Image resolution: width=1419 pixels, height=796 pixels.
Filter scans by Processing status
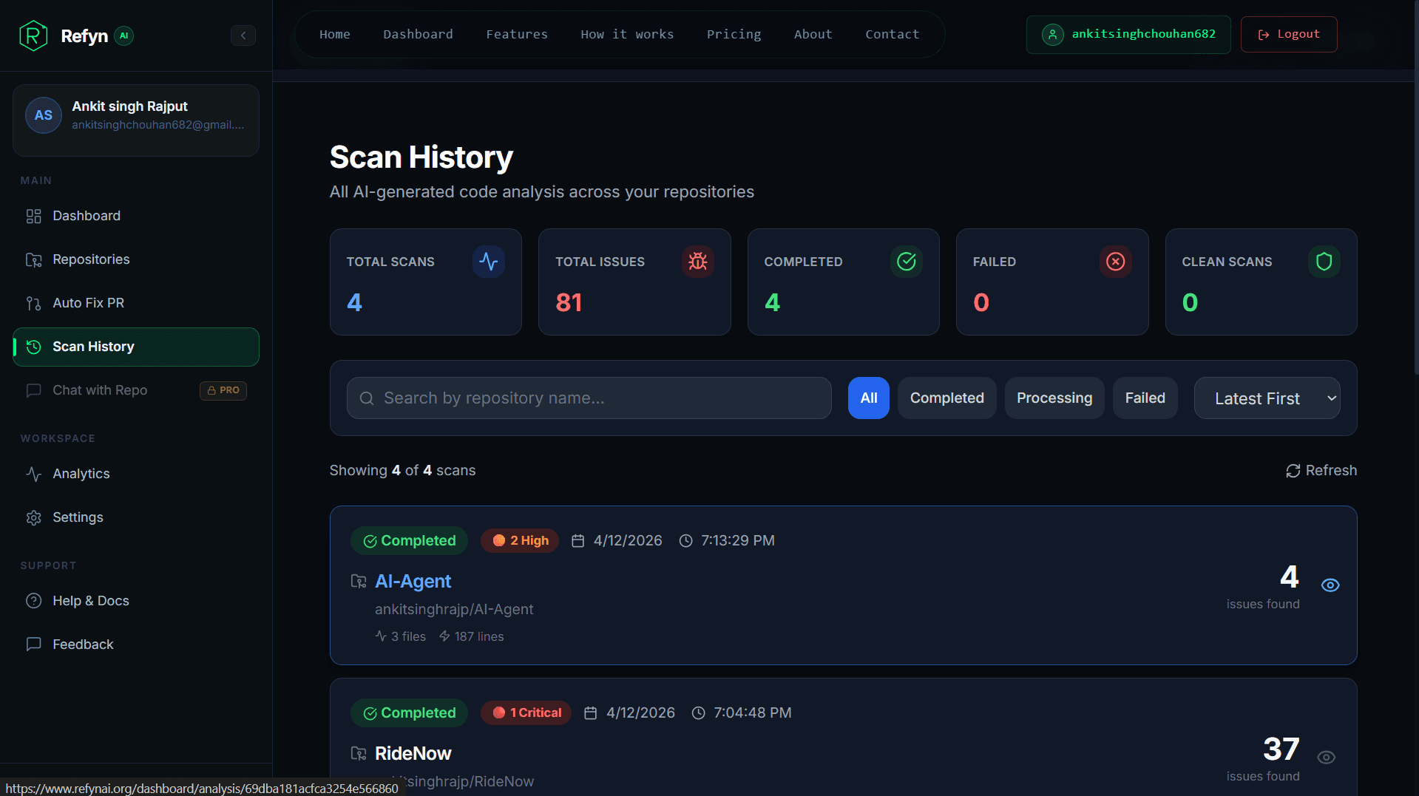(x=1054, y=398)
